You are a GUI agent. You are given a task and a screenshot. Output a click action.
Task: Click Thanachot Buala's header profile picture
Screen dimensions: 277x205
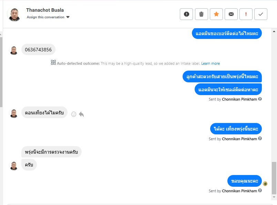[x=14, y=14]
